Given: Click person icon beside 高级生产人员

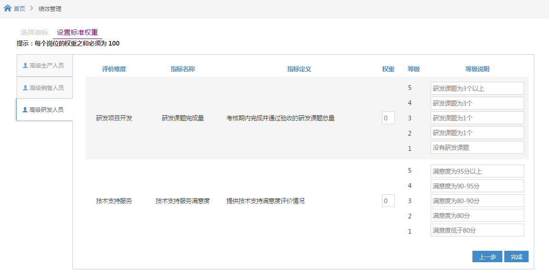Looking at the screenshot, I should (25, 65).
